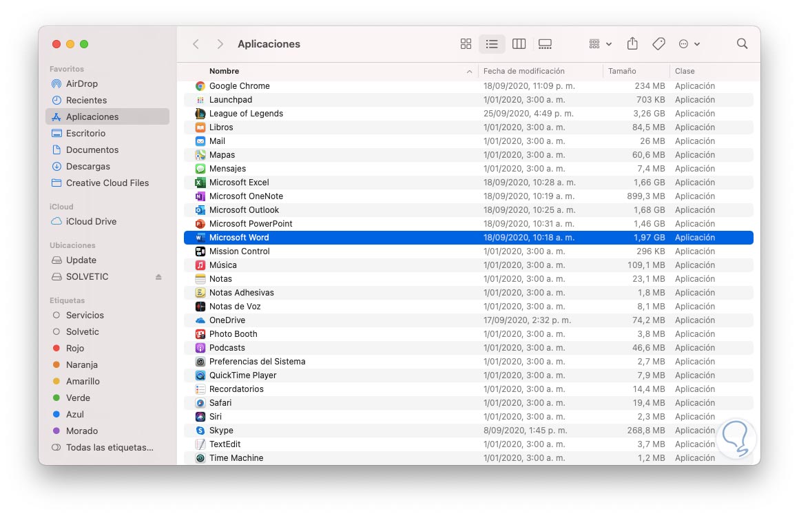Select the Notas Adhesivas row

(468, 293)
